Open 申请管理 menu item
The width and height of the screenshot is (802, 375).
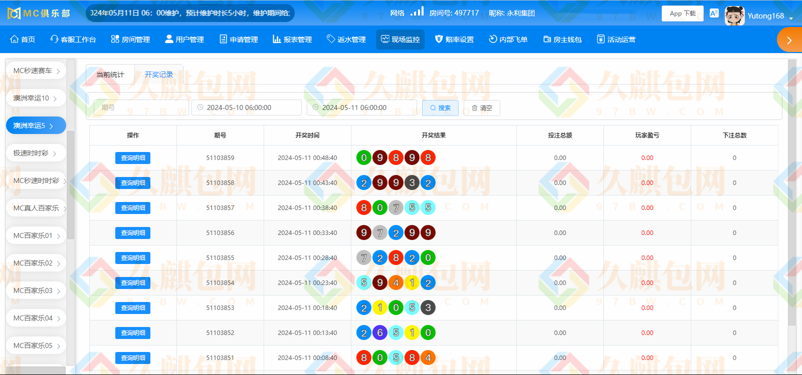(239, 39)
